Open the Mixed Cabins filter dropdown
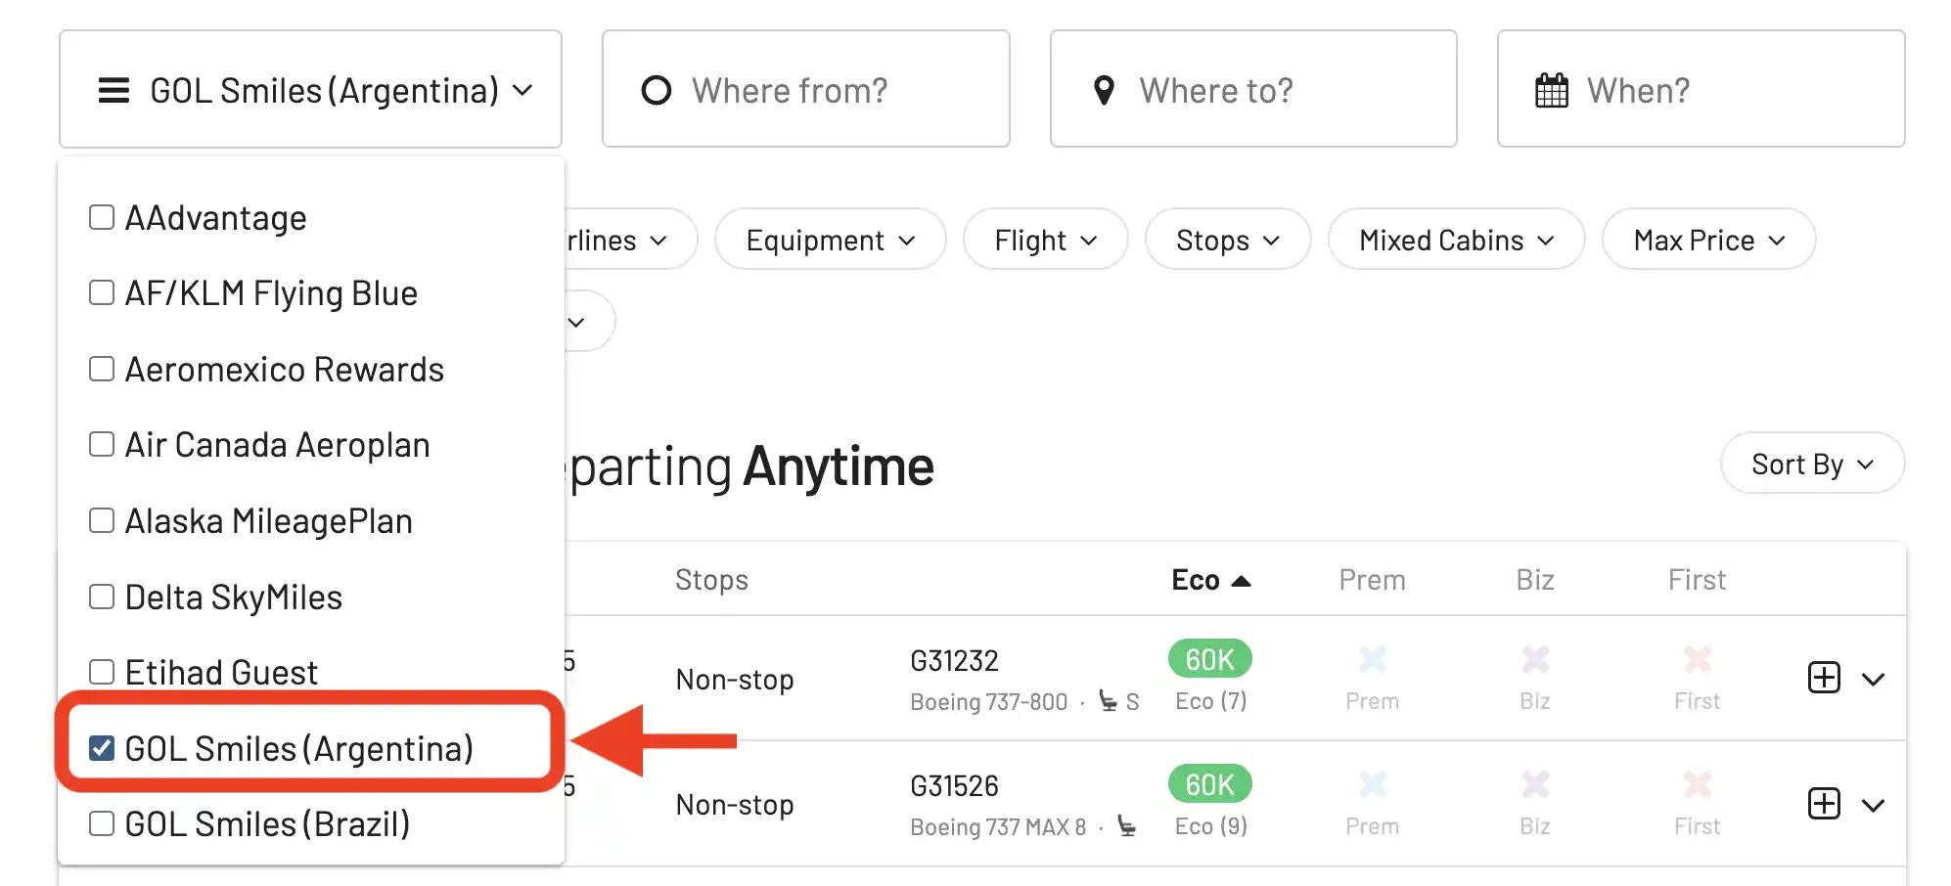1951x886 pixels. coord(1456,240)
